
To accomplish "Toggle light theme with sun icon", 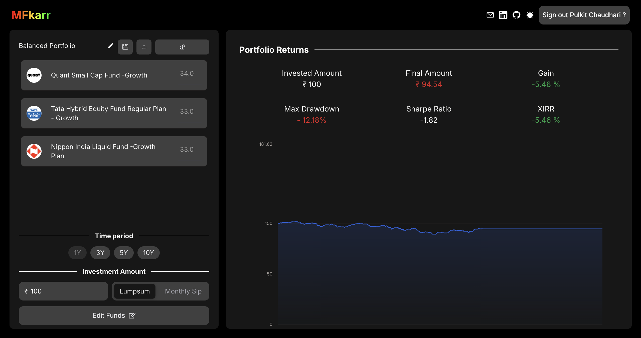I will [530, 15].
